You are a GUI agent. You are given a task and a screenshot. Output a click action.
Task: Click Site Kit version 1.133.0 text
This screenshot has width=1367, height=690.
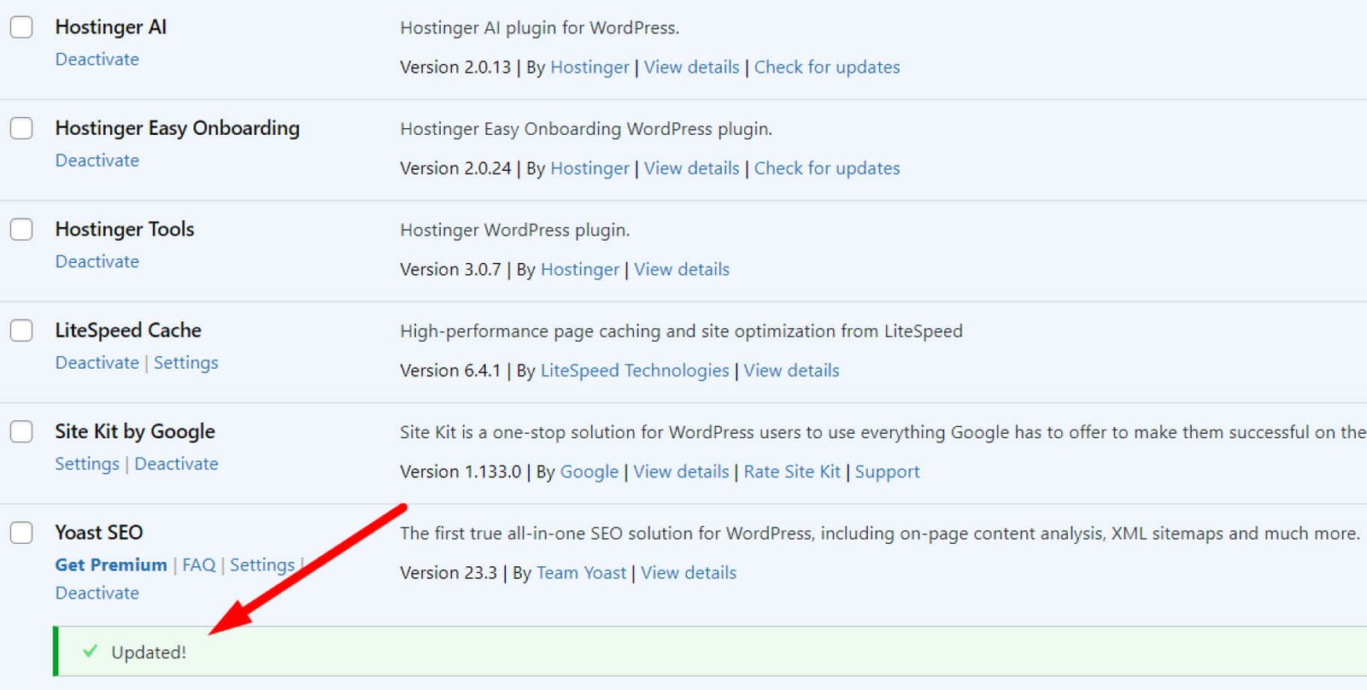461,472
